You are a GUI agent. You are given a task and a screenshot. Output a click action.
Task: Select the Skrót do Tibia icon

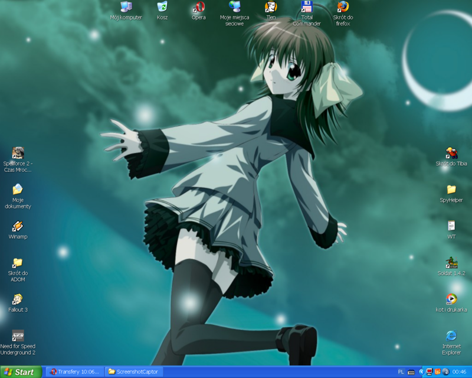click(451, 157)
